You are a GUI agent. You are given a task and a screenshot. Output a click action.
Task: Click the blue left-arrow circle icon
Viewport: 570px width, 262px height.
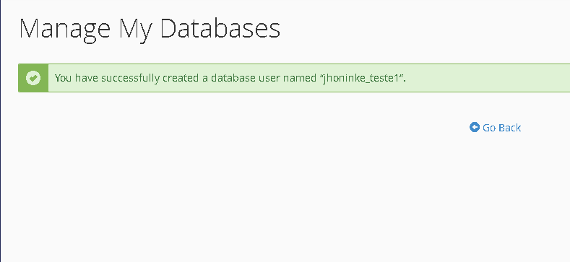(475, 127)
